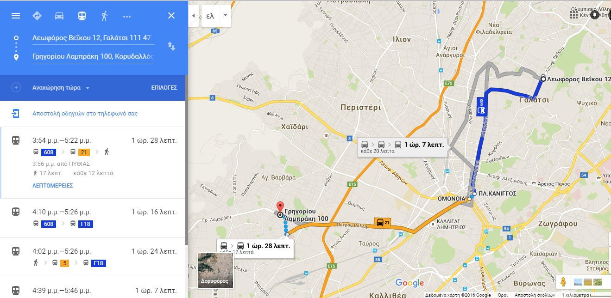This screenshot has width=611, height=298.
Task: Click Αποστολή οδηγιών στο τηλέφωνό σας
Action: click(85, 113)
